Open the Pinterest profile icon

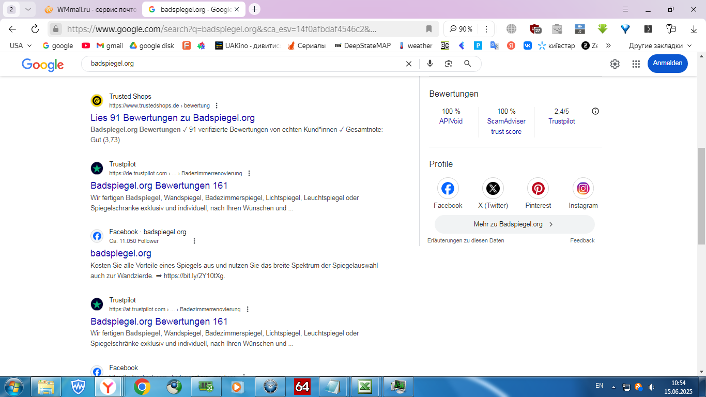click(x=538, y=188)
